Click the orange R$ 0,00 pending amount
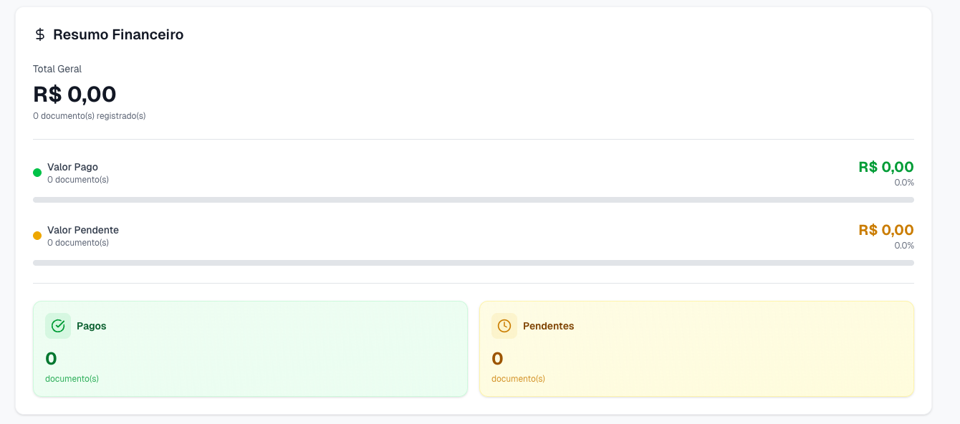The width and height of the screenshot is (960, 424). tap(885, 230)
